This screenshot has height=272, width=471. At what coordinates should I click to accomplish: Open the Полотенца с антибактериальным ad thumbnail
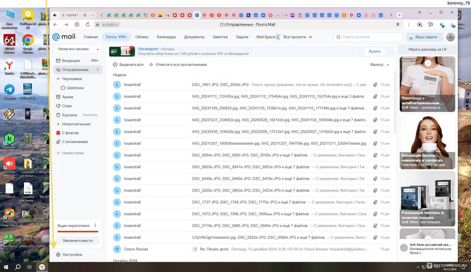tap(427, 84)
